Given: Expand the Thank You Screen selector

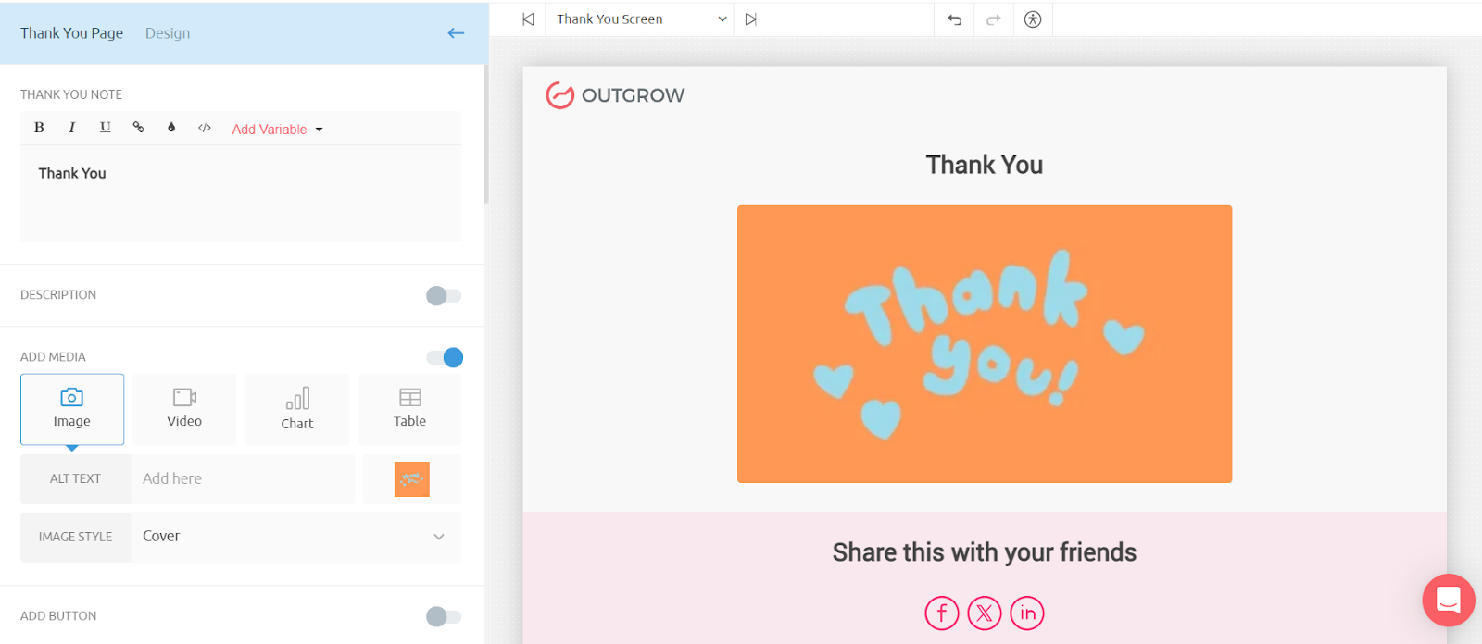Looking at the screenshot, I should click(640, 19).
